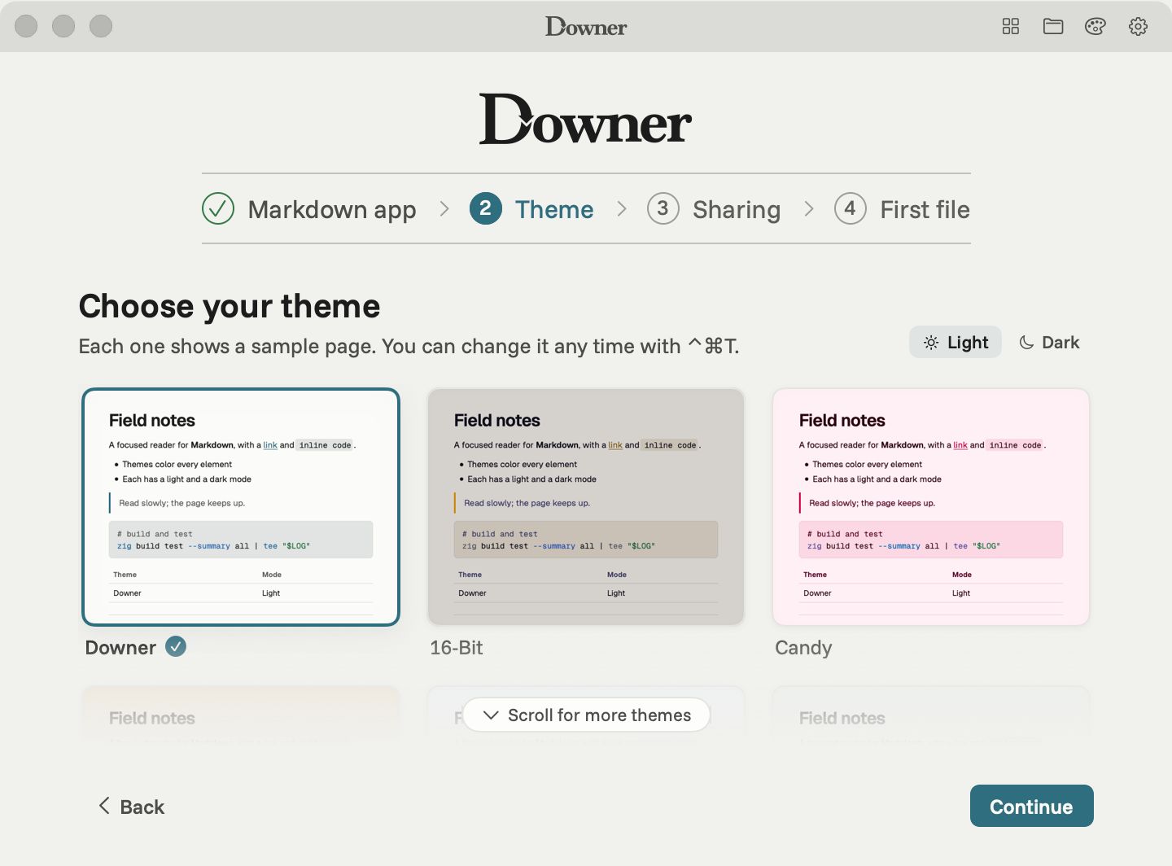Choose the Downer theme preview card
The width and height of the screenshot is (1172, 866).
coord(241,507)
